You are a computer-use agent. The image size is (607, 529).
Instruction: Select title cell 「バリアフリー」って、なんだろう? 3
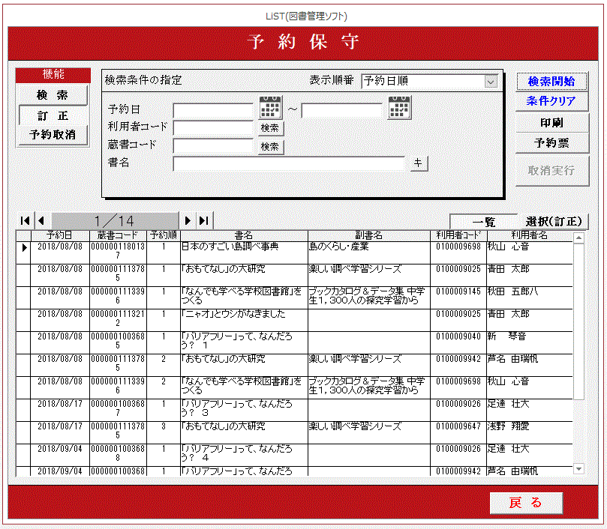(244, 410)
